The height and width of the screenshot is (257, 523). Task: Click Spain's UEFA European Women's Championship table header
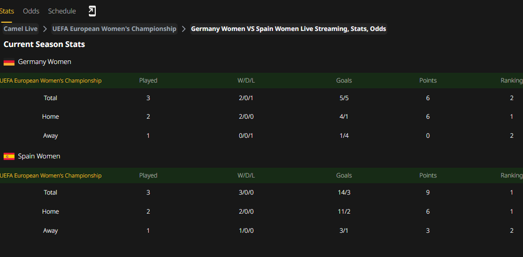tap(51, 175)
